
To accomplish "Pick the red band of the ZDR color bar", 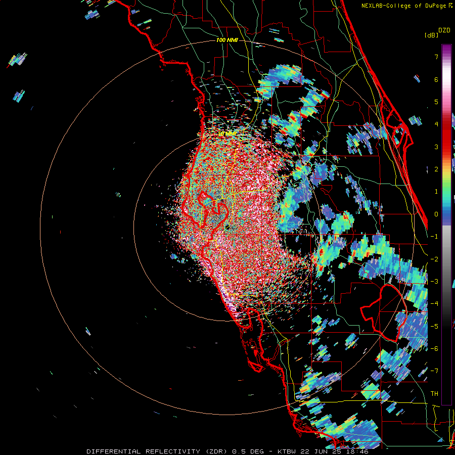I will (446, 136).
